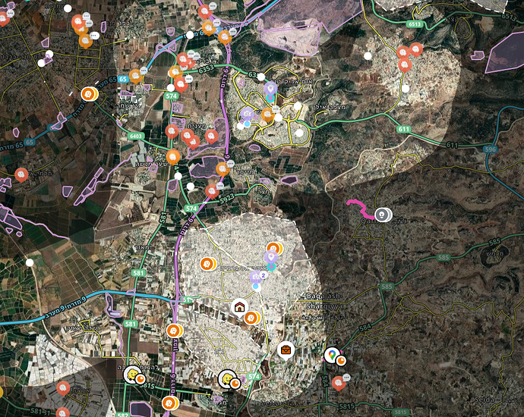This screenshot has height=417, width=524.
Task: Click the אום אל-קוטוף place label
Action: 292,81
